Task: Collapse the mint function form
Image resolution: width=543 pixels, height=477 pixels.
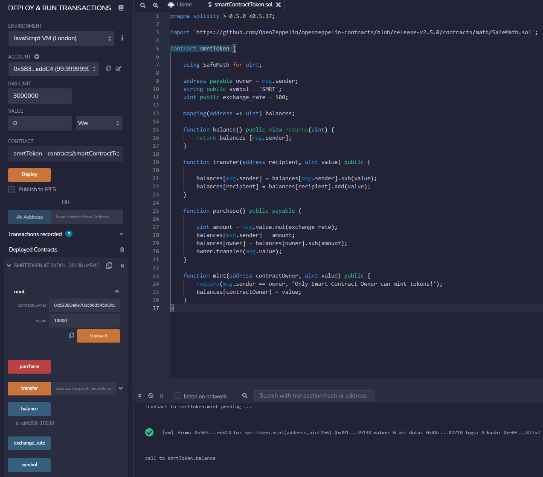Action: click(117, 291)
